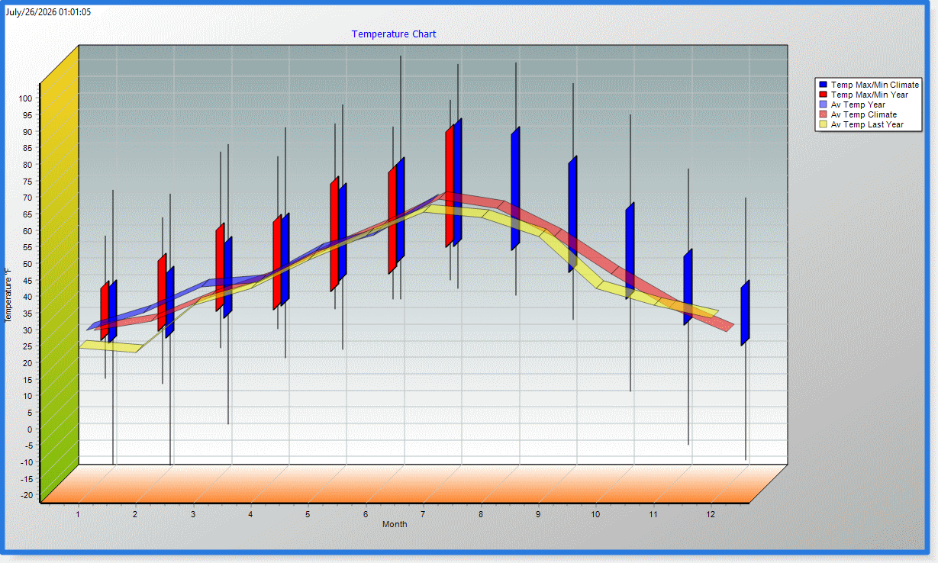
Task: Click the month 3 red year bar
Action: pos(220,267)
